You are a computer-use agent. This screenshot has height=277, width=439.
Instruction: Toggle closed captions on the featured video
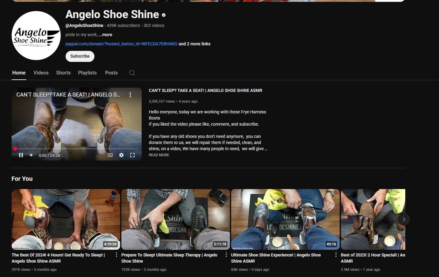click(x=110, y=155)
